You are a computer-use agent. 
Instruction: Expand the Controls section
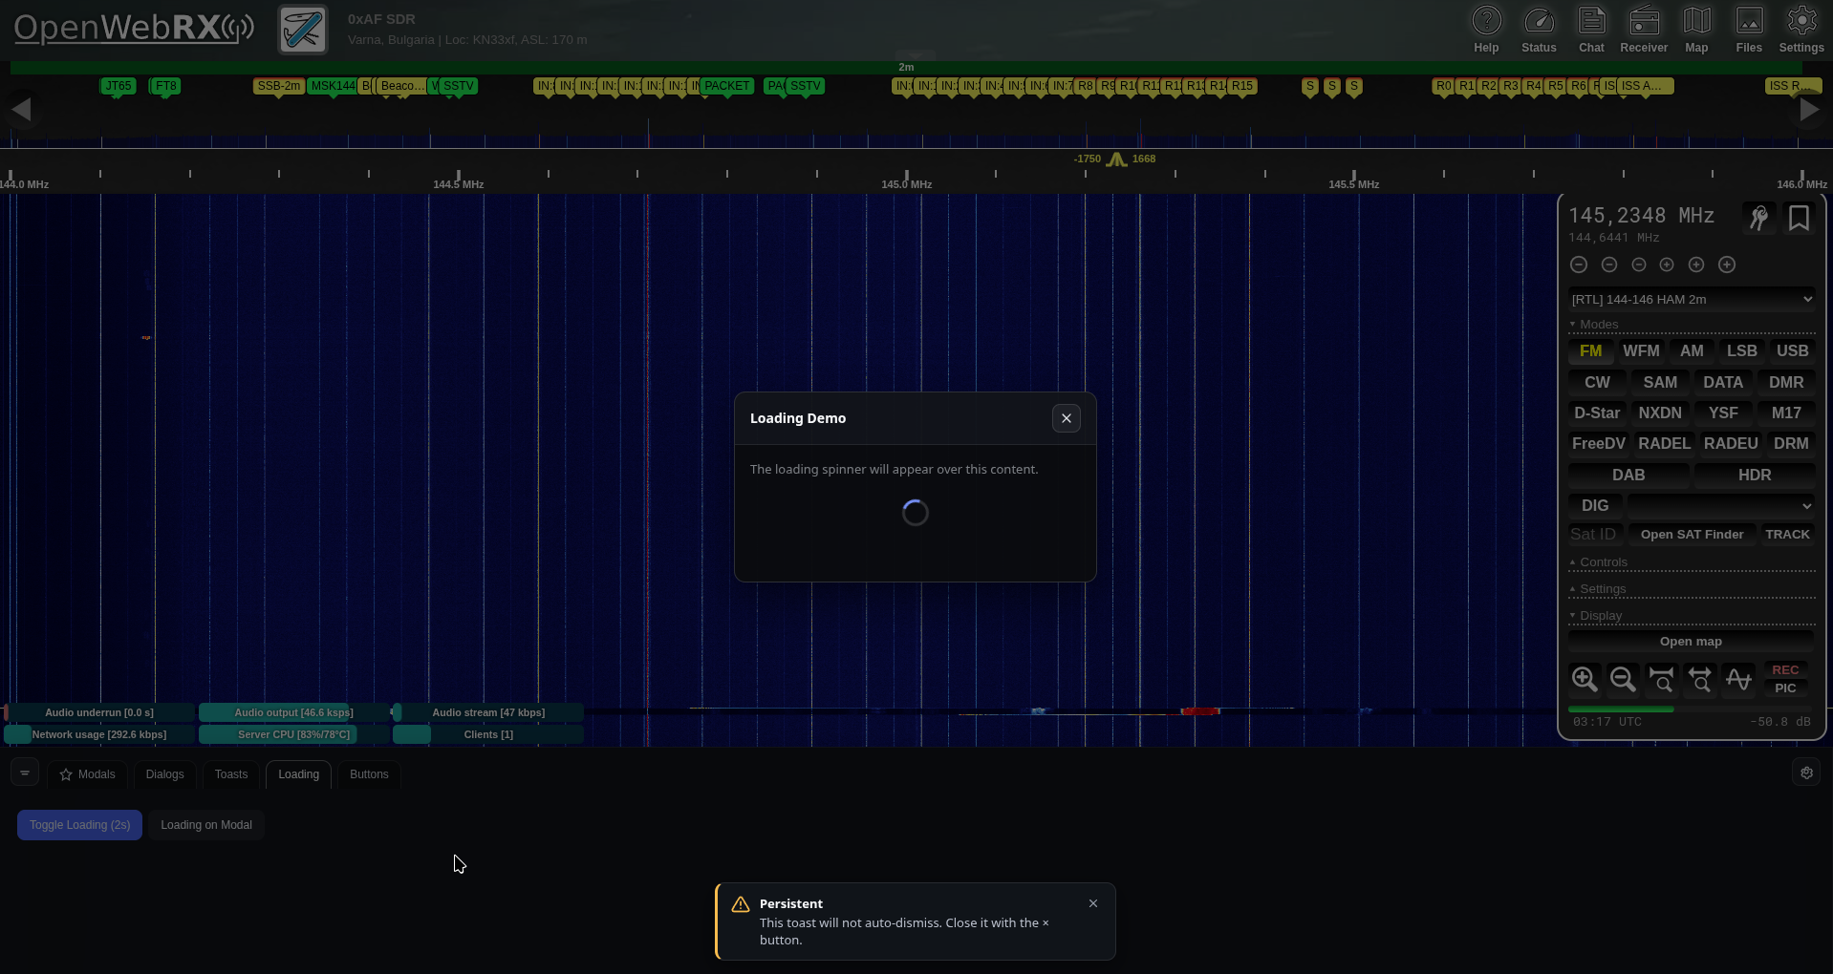point(1603,562)
